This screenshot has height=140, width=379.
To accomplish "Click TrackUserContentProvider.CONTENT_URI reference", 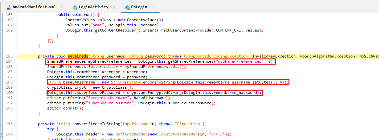I will coord(200,30).
